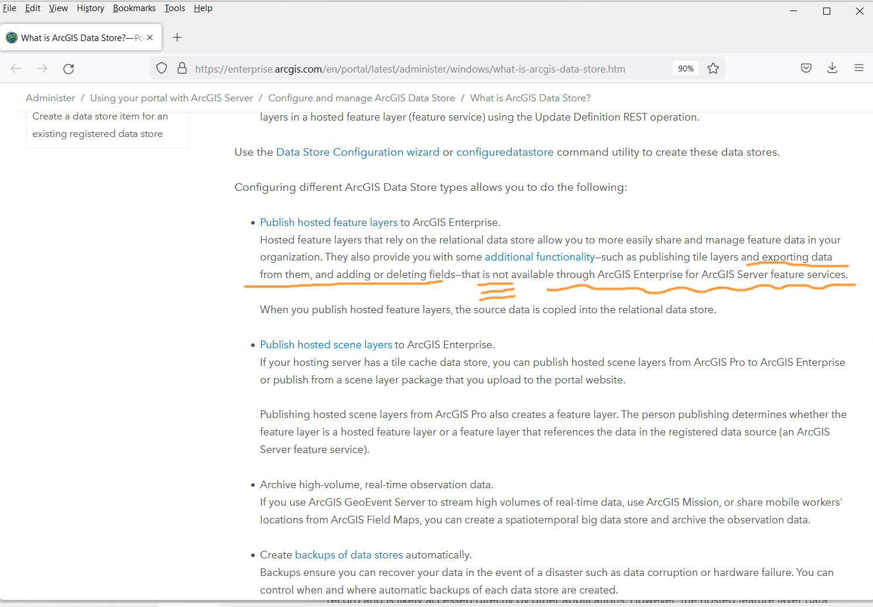Click the sentence starting 'When you publish hosted feature layers'
The height and width of the screenshot is (607, 873).
pyautogui.click(x=488, y=310)
